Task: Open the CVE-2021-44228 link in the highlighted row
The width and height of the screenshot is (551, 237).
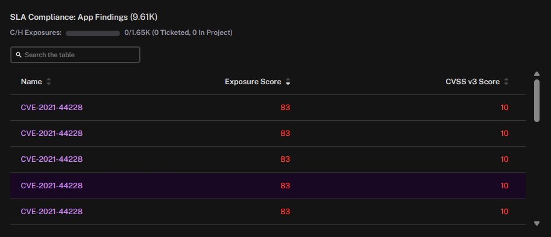Action: pos(52,185)
